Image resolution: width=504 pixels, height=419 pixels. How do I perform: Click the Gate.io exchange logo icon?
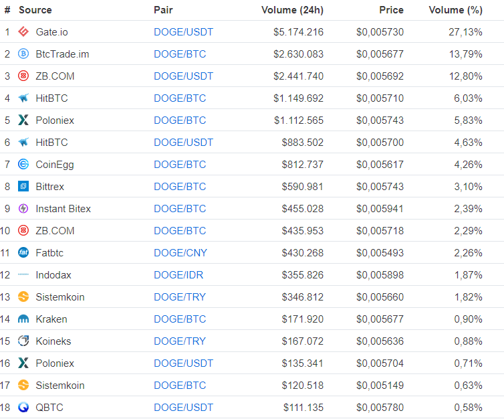click(23, 31)
